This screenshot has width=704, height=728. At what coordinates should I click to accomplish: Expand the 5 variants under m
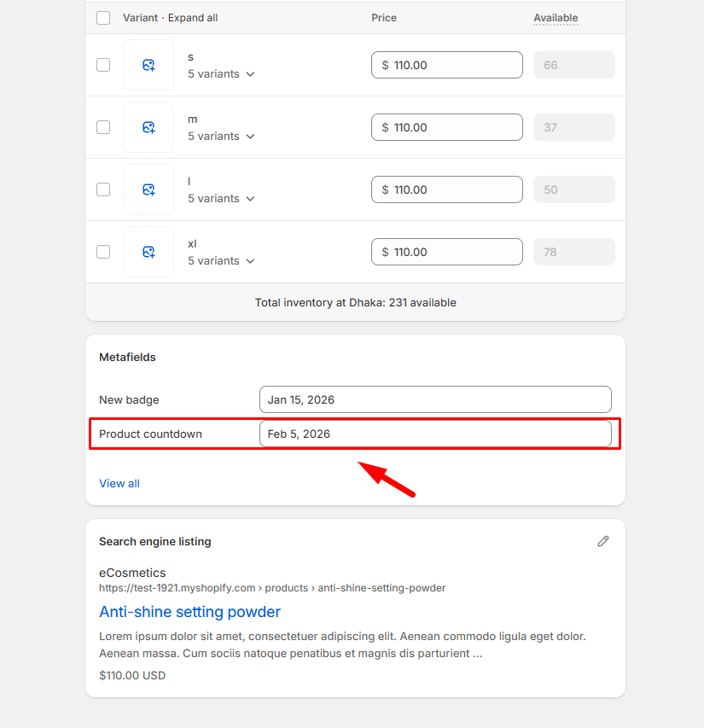(x=221, y=136)
